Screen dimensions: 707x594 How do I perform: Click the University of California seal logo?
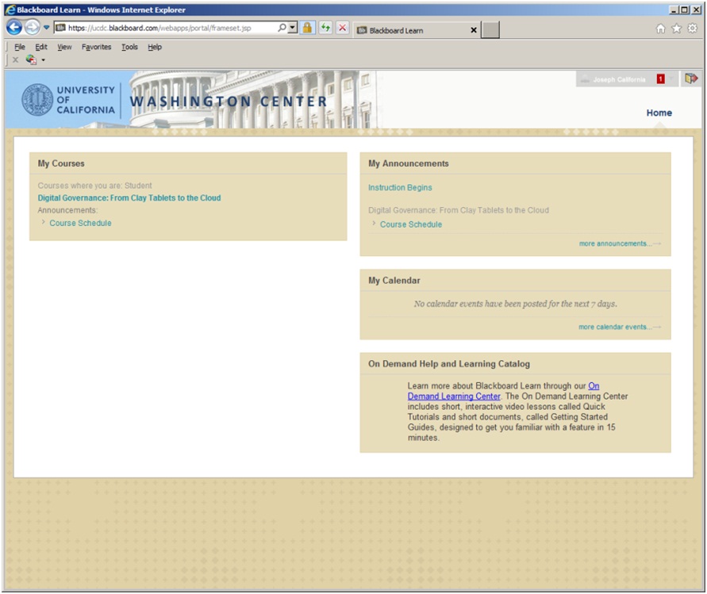pyautogui.click(x=37, y=100)
